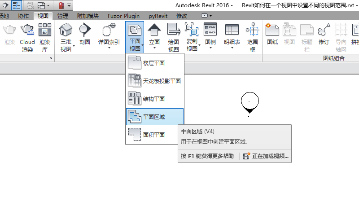Click the Duplicate View (复制视图) icon

point(192,29)
